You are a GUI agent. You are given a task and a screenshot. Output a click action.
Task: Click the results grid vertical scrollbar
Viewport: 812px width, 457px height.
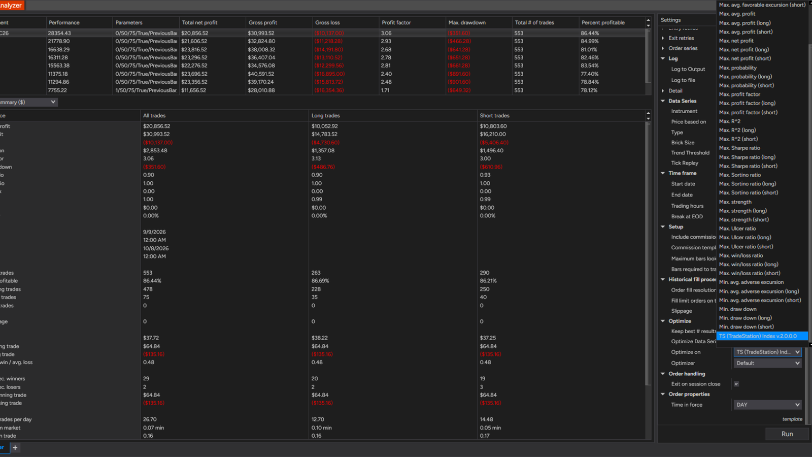(648, 56)
